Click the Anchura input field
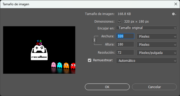 point(125,36)
